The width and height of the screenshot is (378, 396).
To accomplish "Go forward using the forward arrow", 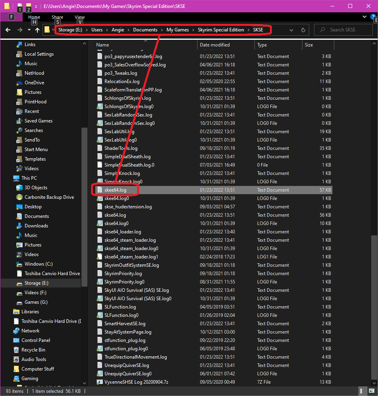I will pos(20,30).
